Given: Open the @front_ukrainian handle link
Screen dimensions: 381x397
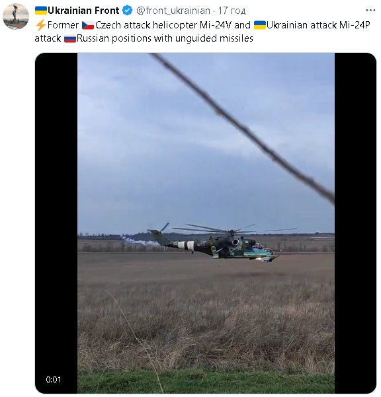Looking at the screenshot, I should (173, 11).
